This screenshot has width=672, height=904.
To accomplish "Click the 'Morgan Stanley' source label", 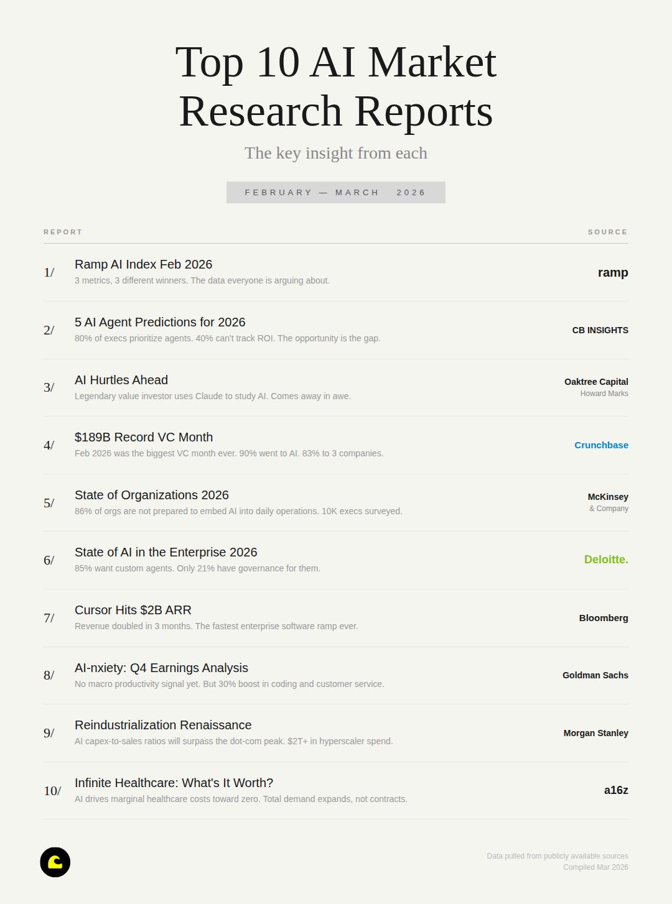I will coord(596,733).
